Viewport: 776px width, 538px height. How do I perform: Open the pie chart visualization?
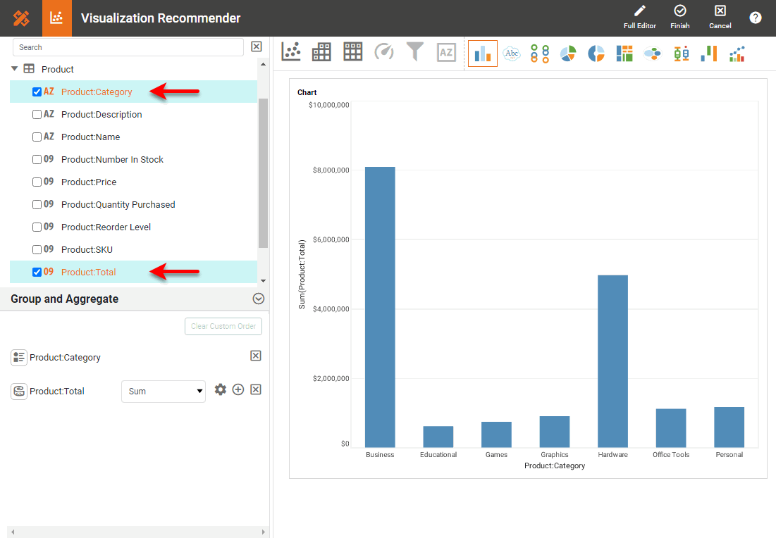click(x=567, y=53)
